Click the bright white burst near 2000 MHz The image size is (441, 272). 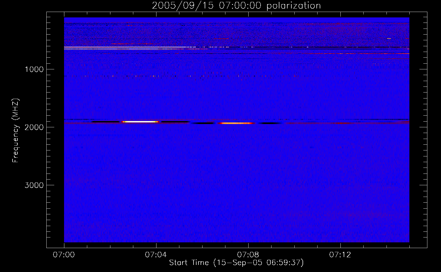tap(141, 122)
